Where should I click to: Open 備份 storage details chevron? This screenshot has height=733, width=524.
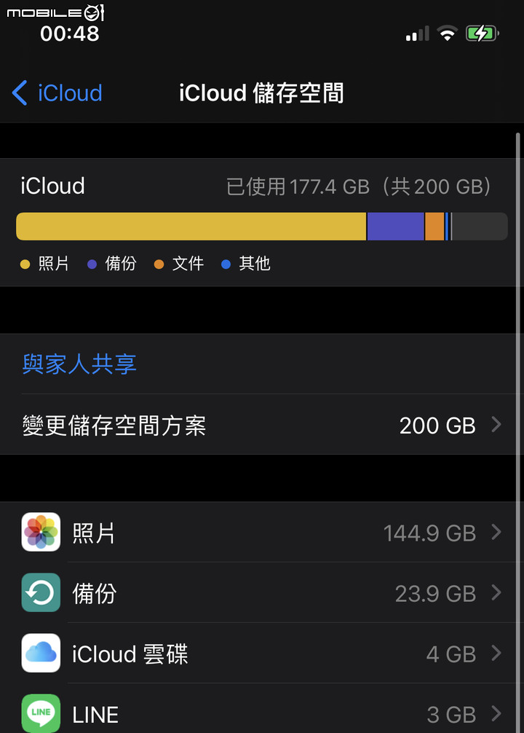pos(496,592)
